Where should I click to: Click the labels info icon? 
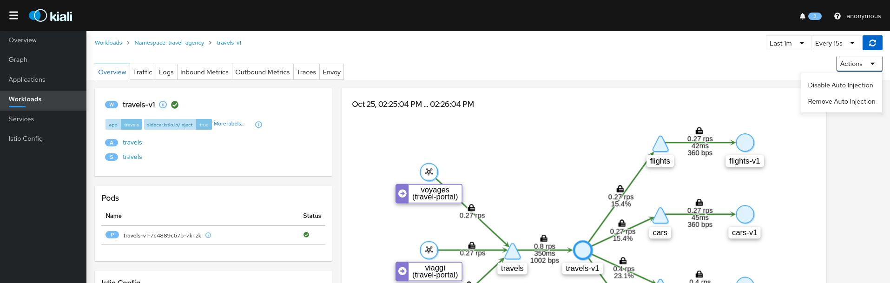(259, 125)
